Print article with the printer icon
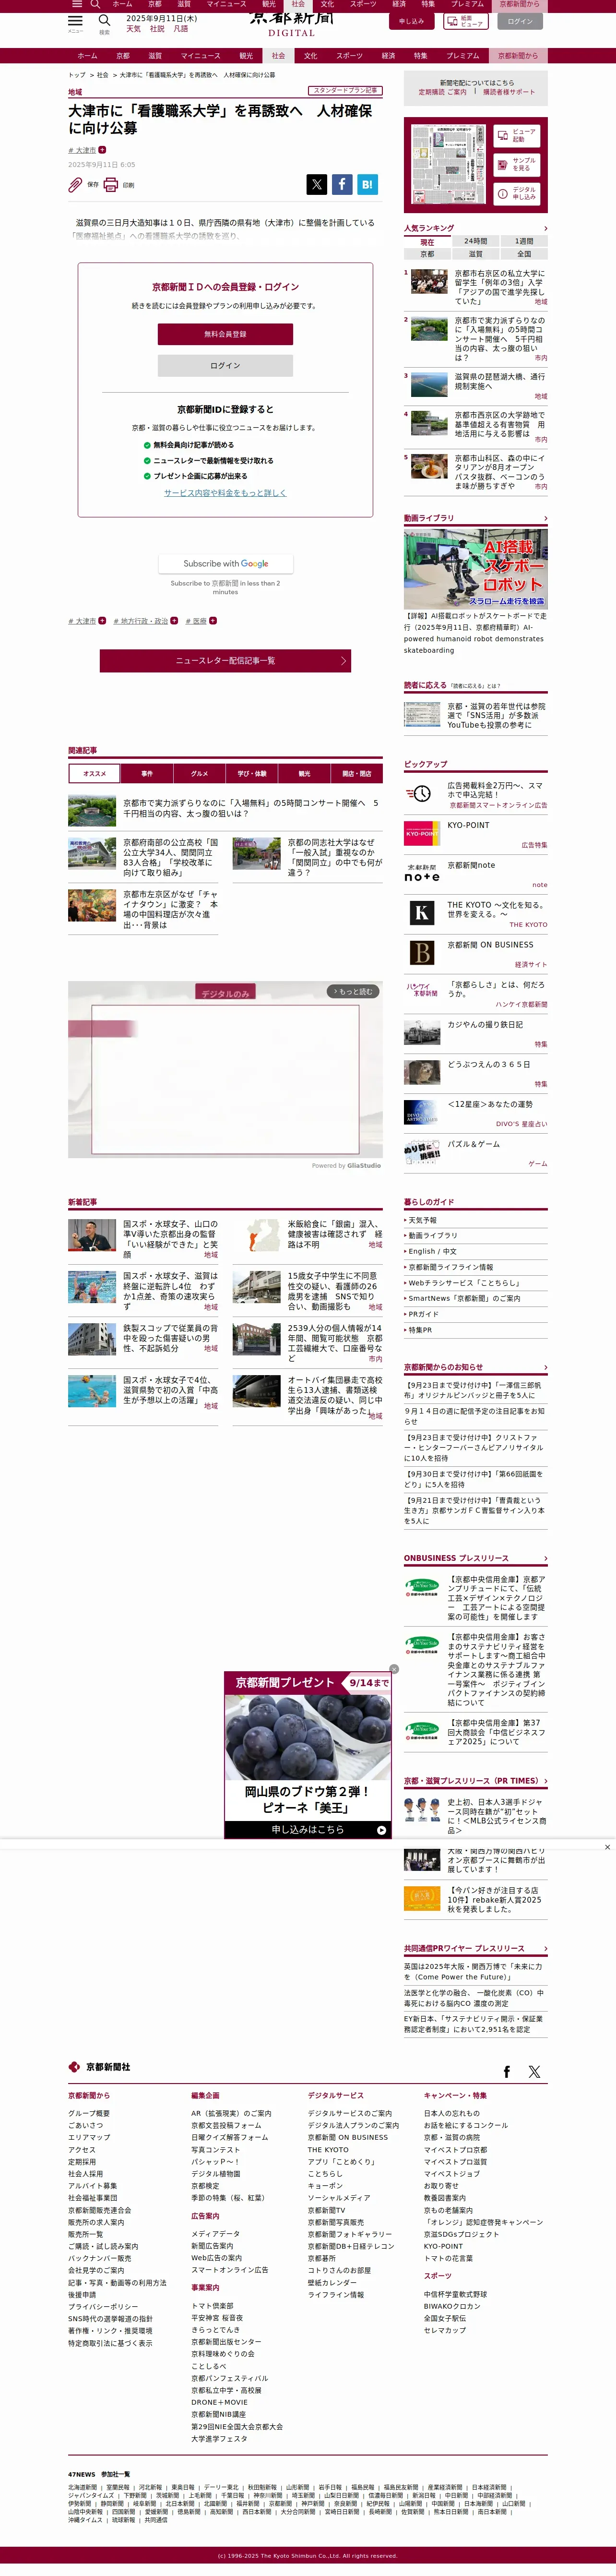This screenshot has width=616, height=2576. [111, 185]
